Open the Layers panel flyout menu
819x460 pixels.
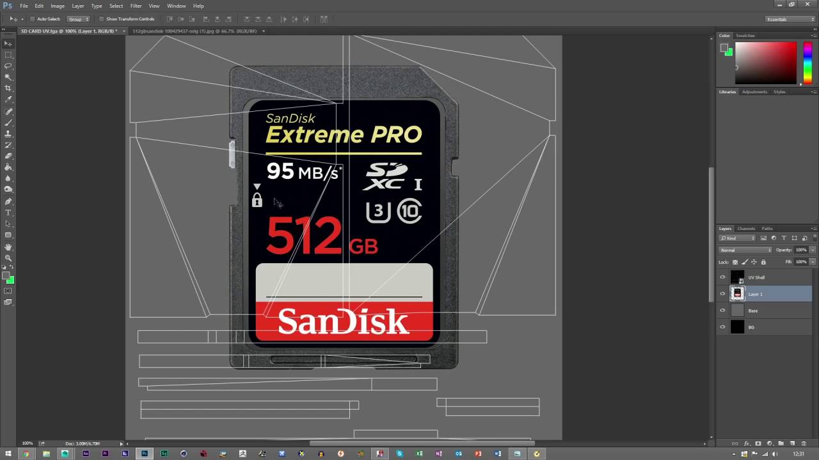(x=814, y=229)
